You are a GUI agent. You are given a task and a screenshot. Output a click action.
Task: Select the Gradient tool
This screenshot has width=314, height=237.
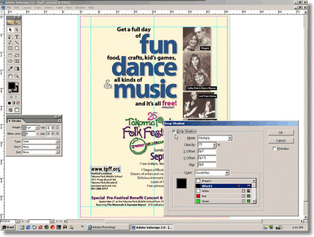17,69
